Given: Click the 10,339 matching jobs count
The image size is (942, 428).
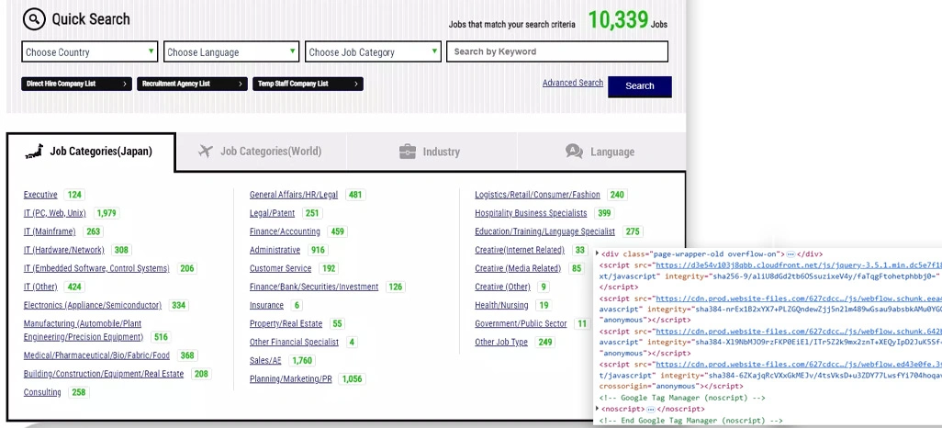Looking at the screenshot, I should [x=618, y=20].
